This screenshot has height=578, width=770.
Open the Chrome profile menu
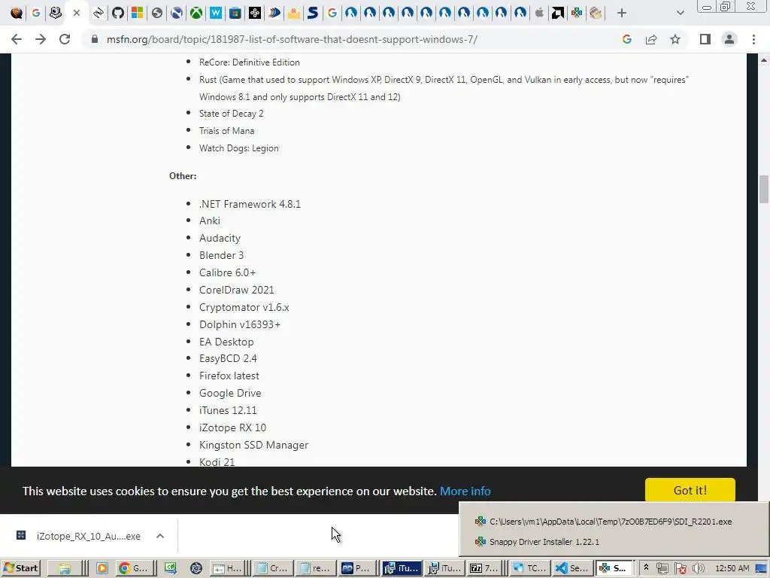pyautogui.click(x=729, y=39)
